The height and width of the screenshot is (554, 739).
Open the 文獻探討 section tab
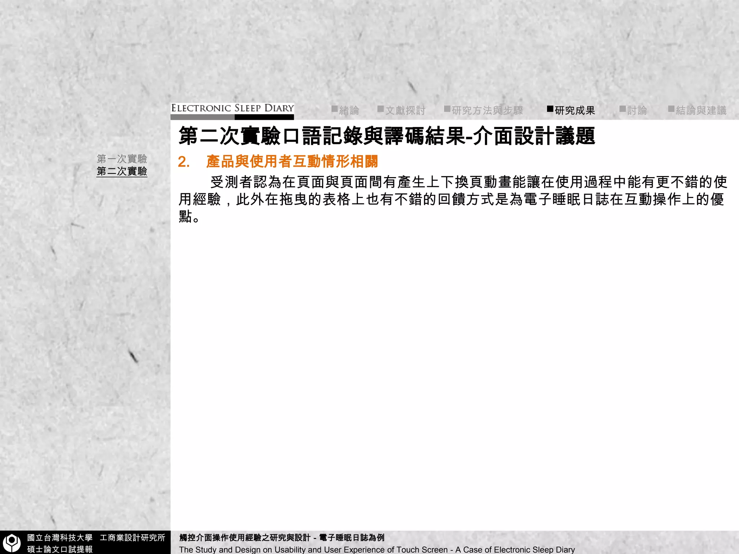[402, 110]
